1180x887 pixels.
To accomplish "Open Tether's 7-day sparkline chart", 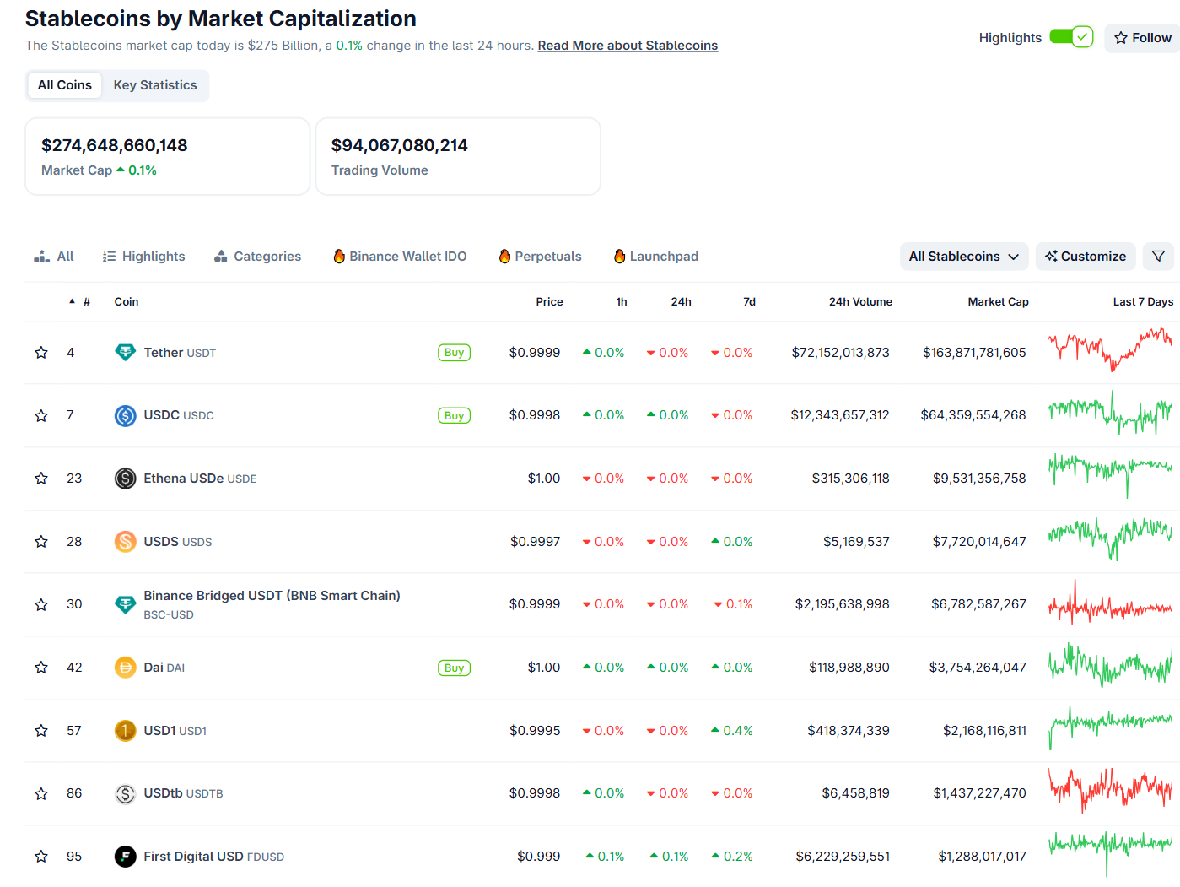I will point(1110,350).
